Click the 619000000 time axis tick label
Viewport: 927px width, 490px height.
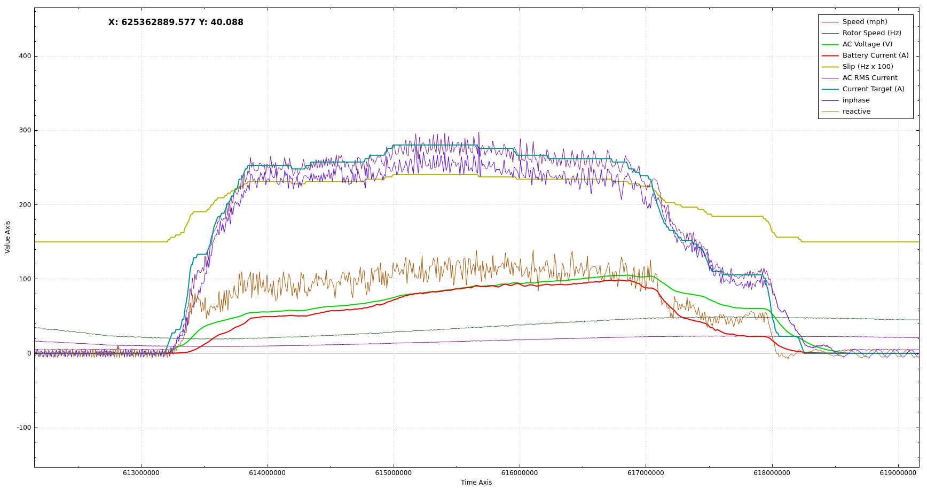point(898,473)
